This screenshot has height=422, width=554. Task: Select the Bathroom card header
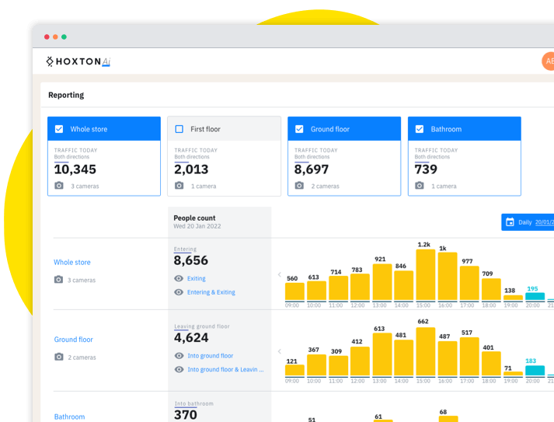click(465, 129)
